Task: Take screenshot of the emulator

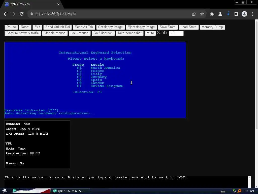Action: click(130, 33)
